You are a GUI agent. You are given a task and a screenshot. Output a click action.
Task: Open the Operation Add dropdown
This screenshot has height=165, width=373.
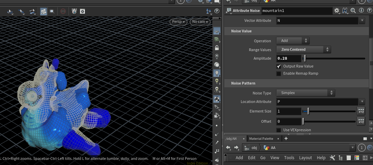293,41
